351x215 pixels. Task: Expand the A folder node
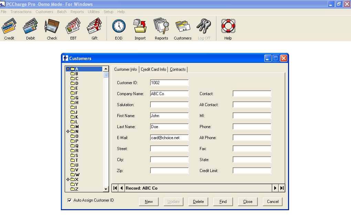click(x=68, y=69)
